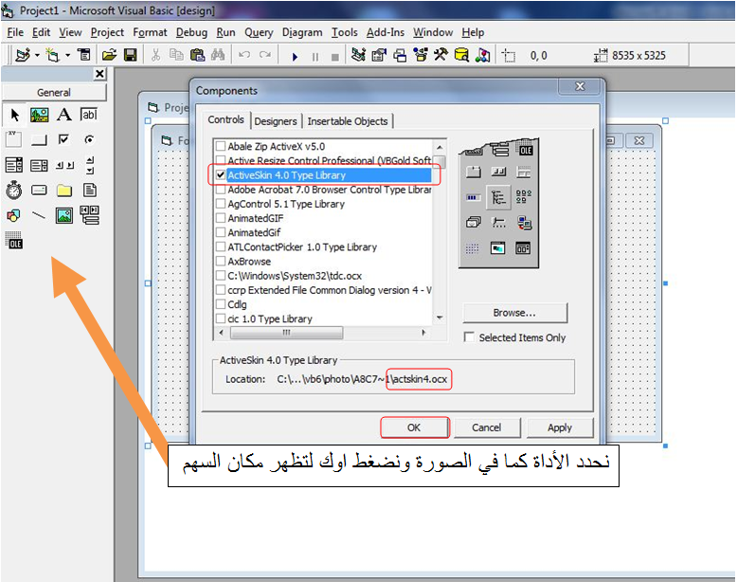The image size is (737, 582).
Task: Open the Add Form dropdown arrow
Action: pyautogui.click(x=67, y=56)
